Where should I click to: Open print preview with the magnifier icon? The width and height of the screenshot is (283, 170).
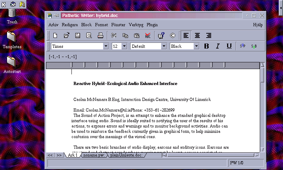[x=89, y=35]
